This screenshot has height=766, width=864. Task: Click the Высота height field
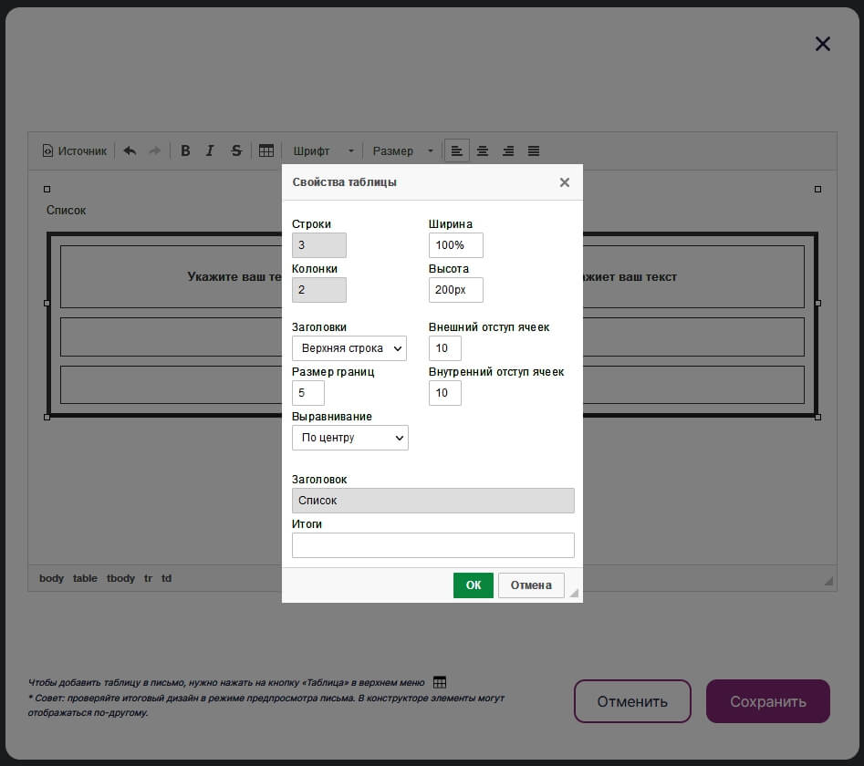pyautogui.click(x=455, y=290)
